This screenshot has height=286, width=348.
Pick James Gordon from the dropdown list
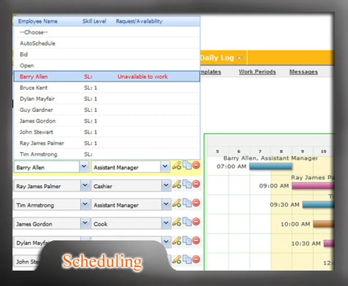(x=107, y=121)
